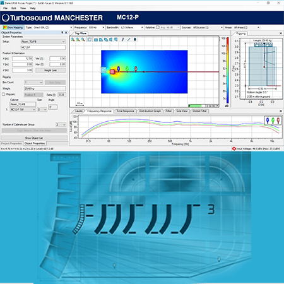Select the fifth area shape tool
284x284 pixels.
click(x=116, y=40)
